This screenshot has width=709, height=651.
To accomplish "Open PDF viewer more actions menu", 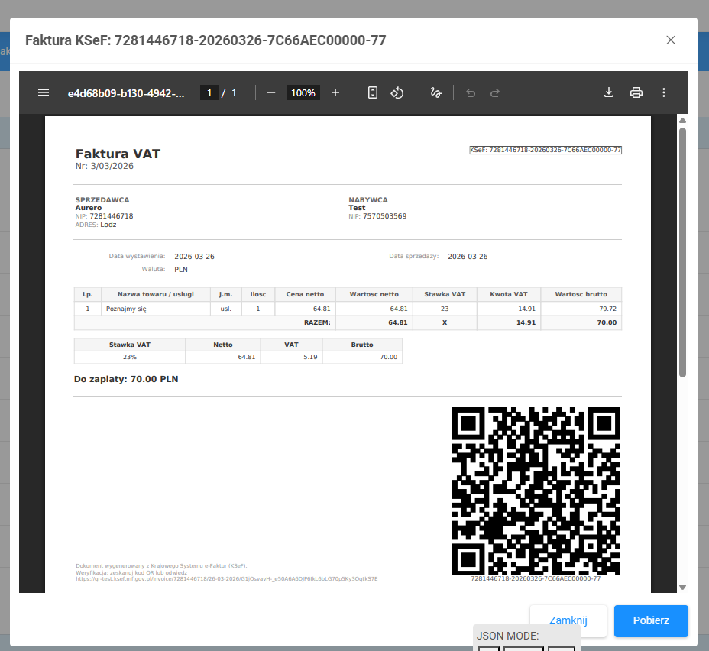I will click(664, 92).
